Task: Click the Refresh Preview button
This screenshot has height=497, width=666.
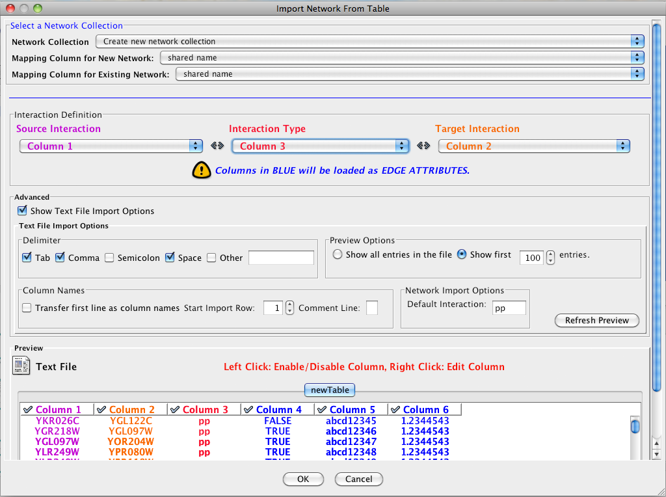Action: click(597, 320)
